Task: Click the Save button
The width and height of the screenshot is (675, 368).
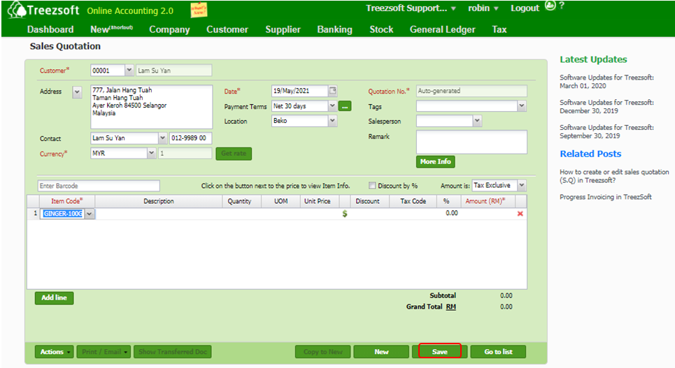Action: [439, 351]
